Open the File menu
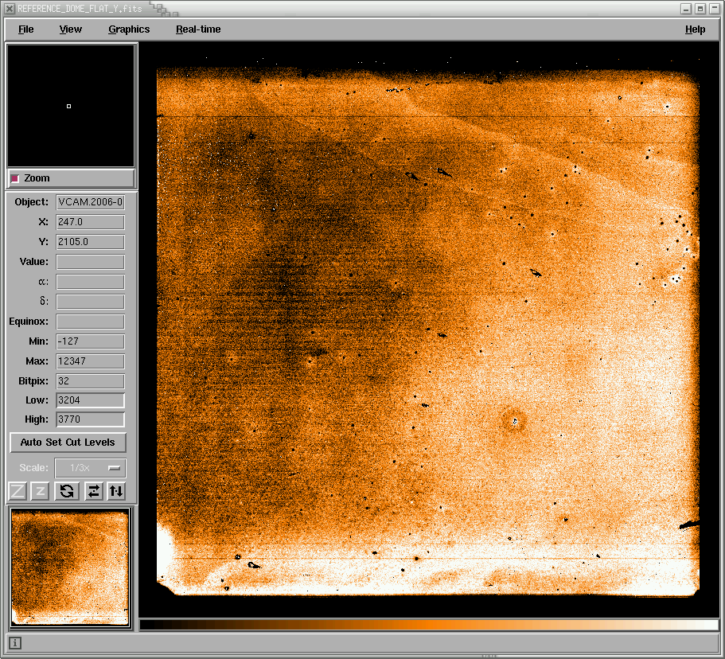 pos(26,29)
